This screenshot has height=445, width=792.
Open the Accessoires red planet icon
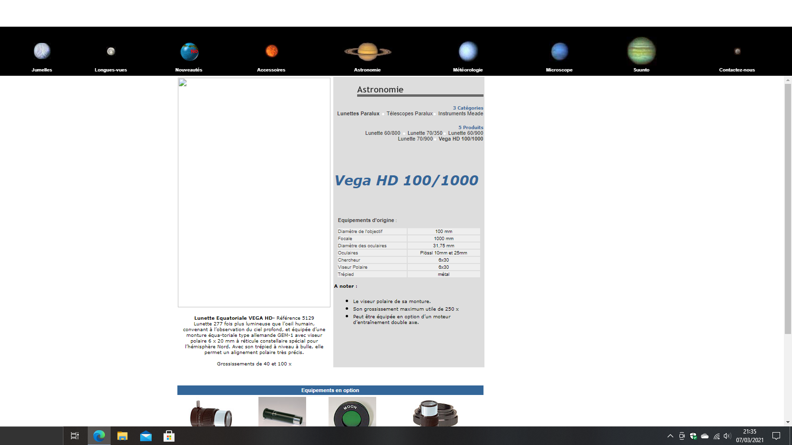pyautogui.click(x=272, y=51)
